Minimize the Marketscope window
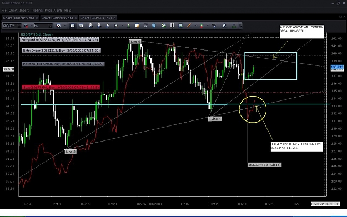 click(x=333, y=3)
